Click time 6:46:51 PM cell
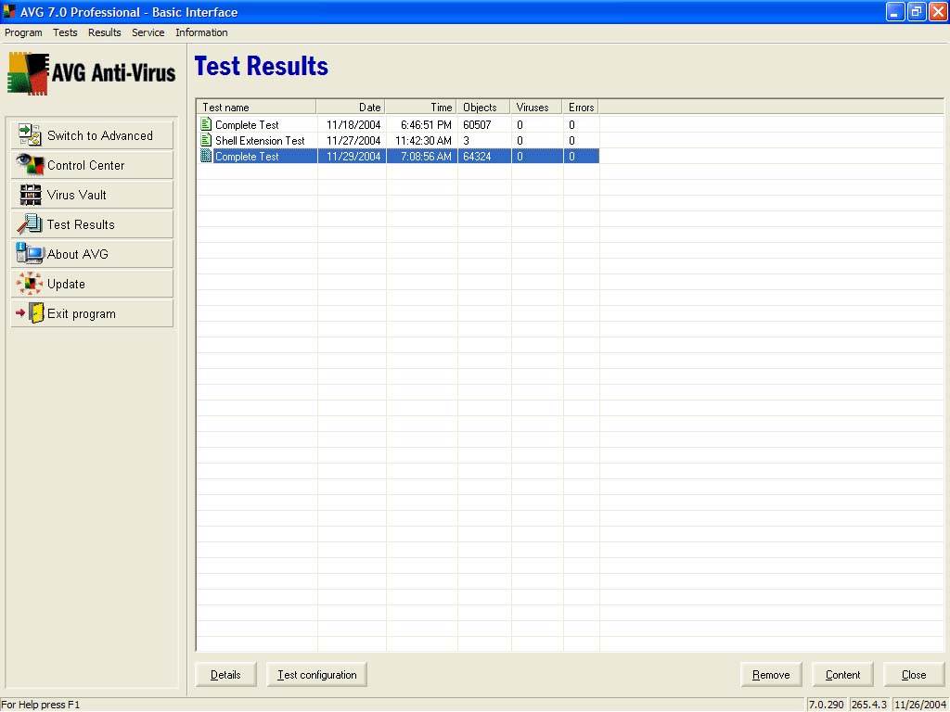This screenshot has height=712, width=950. 426,125
